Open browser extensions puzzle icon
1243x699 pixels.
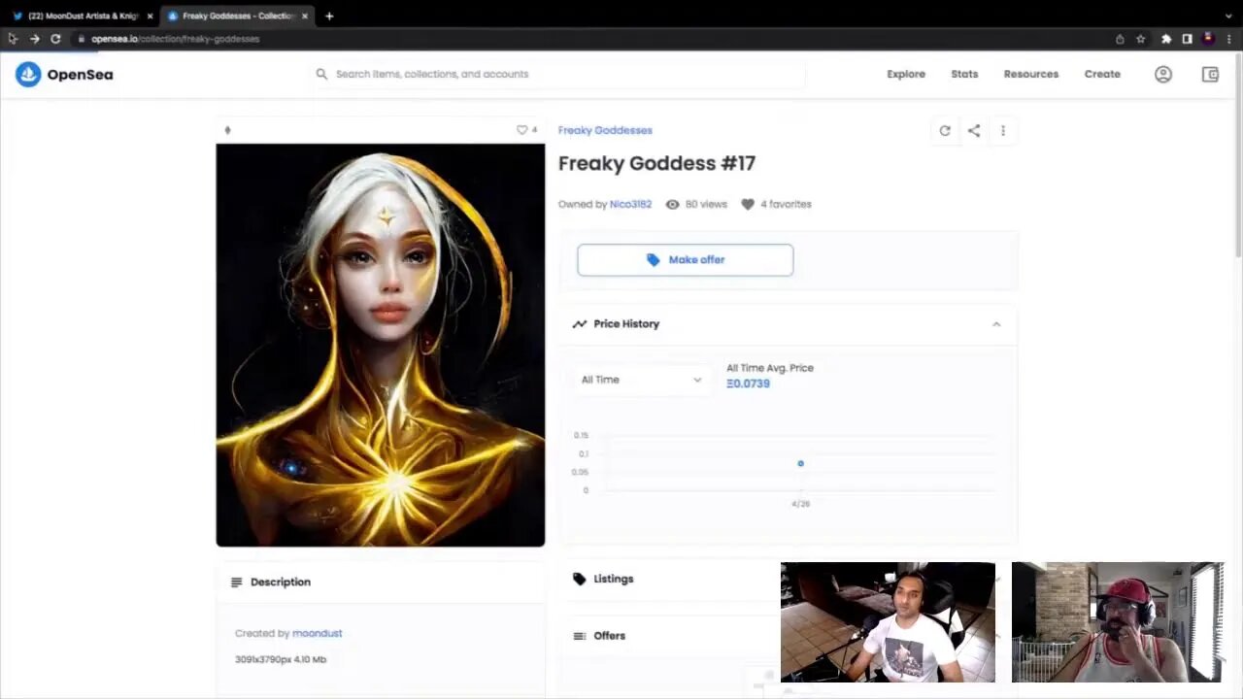point(1166,39)
